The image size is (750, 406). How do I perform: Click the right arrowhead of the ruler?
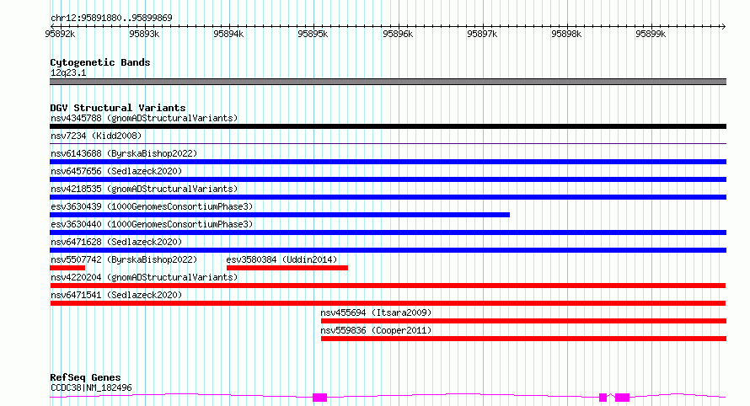723,26
